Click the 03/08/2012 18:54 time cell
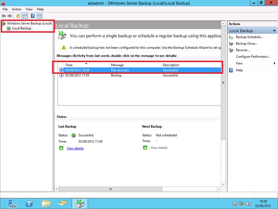This screenshot has width=278, height=209. [x=77, y=70]
